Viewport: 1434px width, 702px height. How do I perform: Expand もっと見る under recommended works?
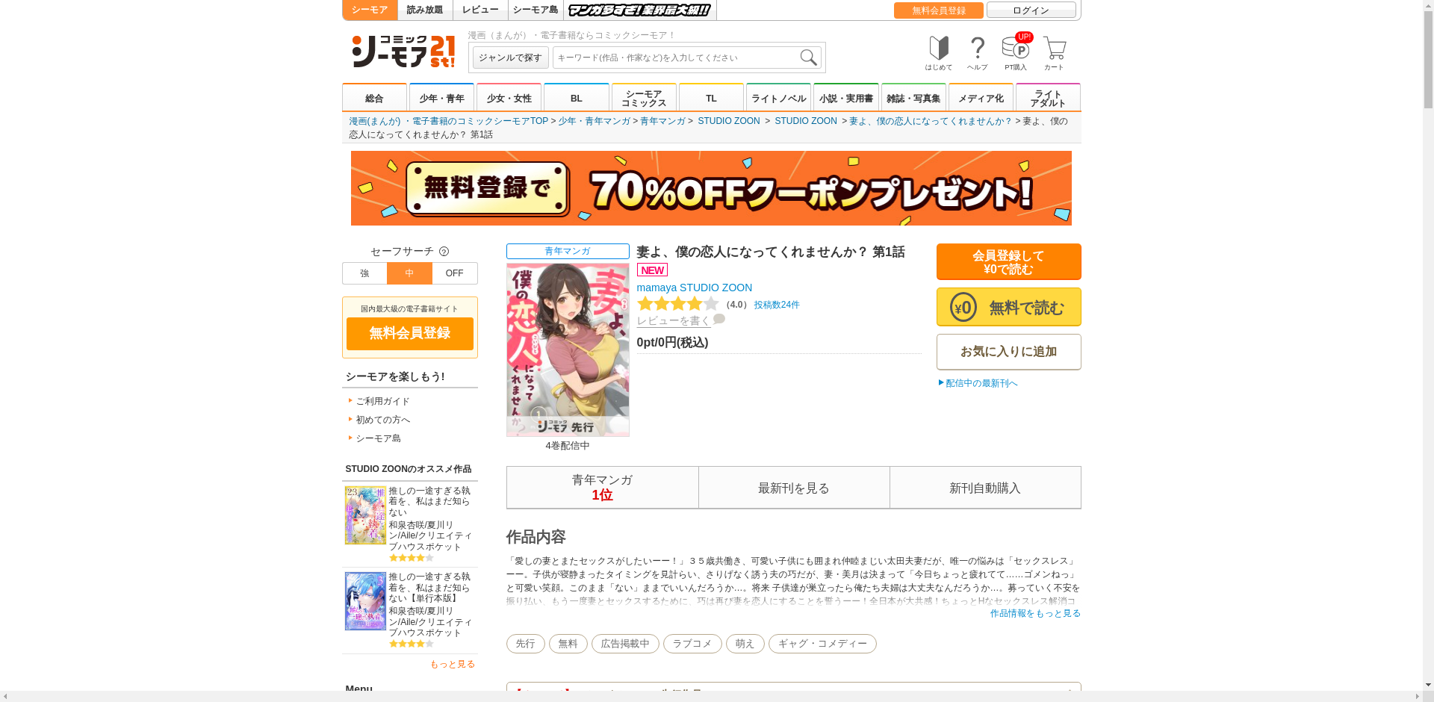(452, 664)
